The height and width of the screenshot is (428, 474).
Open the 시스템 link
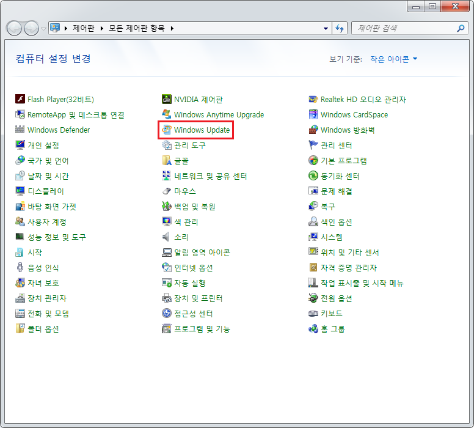(x=331, y=237)
